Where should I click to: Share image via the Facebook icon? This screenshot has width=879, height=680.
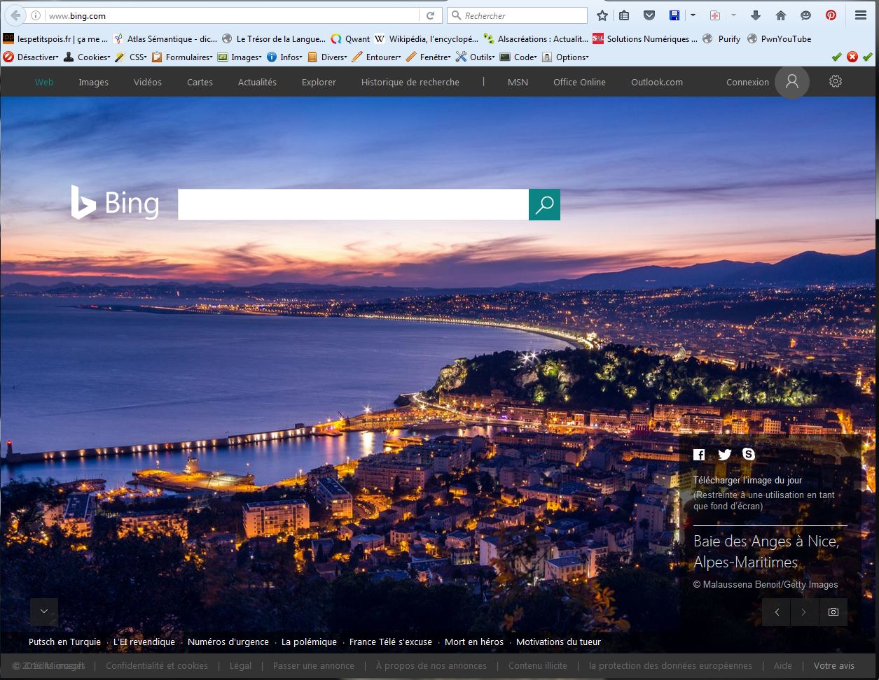pos(699,455)
